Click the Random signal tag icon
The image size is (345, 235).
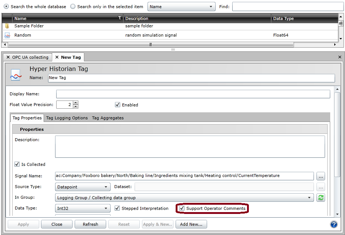7,35
